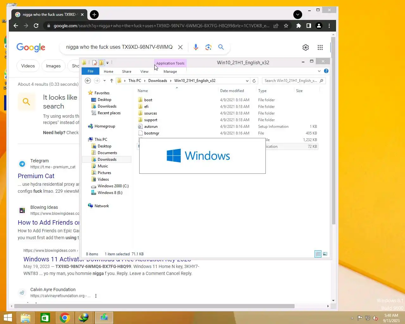
Task: Open the Windows Start button
Action: pos(8,318)
